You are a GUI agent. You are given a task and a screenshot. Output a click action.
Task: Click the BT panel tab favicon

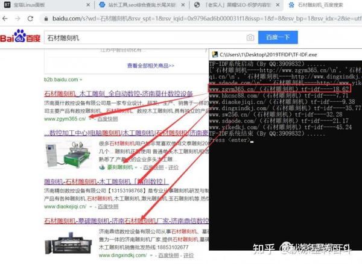coord(7,5)
